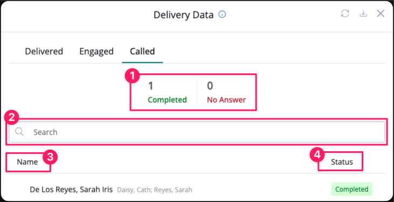Download the delivery data report
The height and width of the screenshot is (202, 394).
pos(363,14)
